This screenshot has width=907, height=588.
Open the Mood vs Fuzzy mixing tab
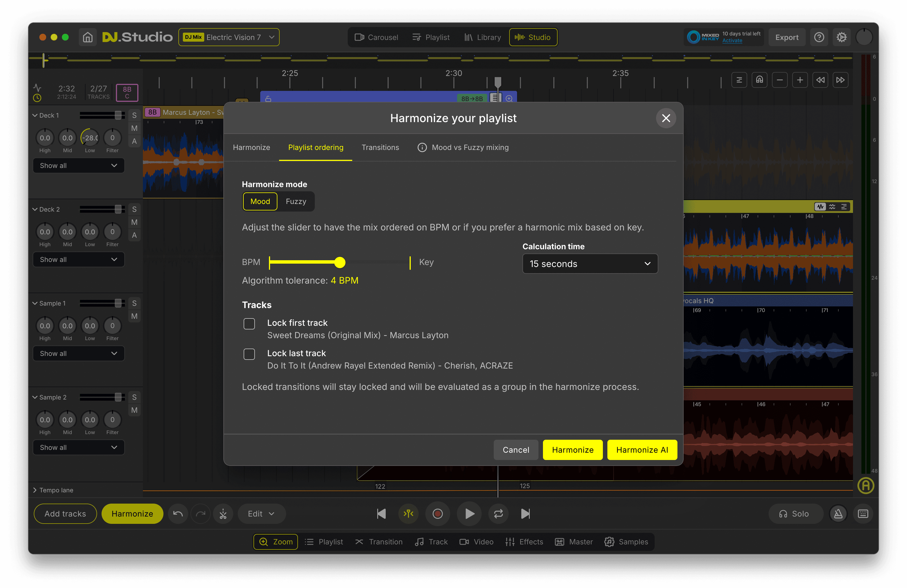click(463, 147)
